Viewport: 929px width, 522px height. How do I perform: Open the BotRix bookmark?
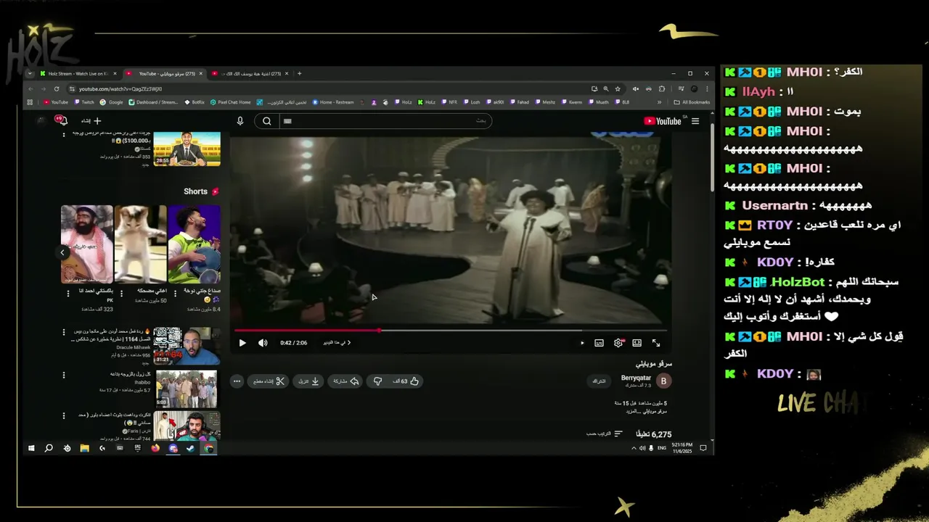(195, 102)
